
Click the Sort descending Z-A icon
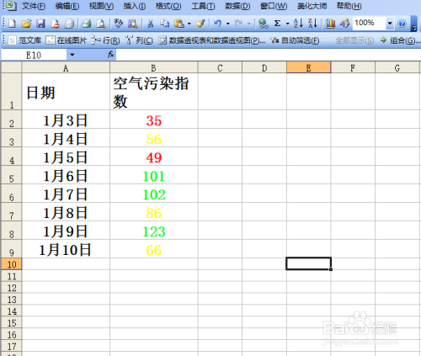click(312, 24)
